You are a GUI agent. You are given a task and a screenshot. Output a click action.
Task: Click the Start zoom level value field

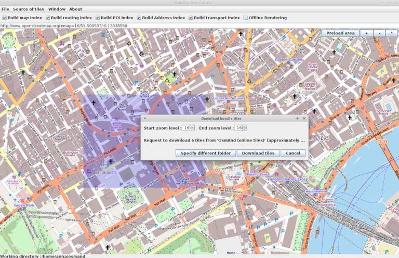[185, 128]
